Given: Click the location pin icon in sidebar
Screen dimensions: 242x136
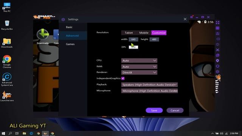Looking at the screenshot, I should (218, 60).
